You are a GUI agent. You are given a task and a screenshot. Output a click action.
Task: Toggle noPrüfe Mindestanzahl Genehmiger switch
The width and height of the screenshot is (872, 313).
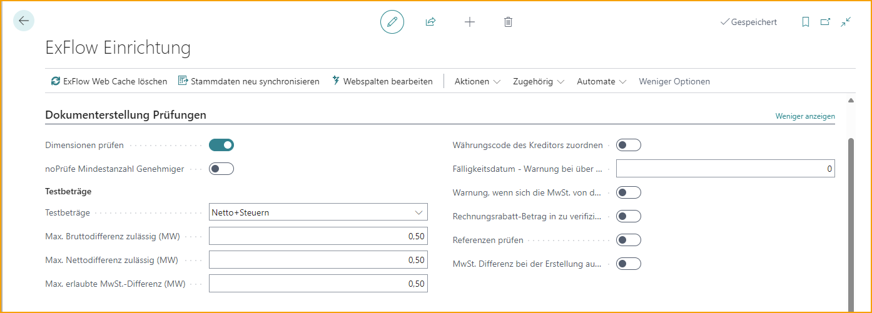(x=221, y=169)
